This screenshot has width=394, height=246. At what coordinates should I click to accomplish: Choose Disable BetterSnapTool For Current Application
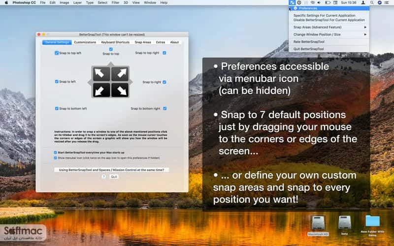click(329, 20)
